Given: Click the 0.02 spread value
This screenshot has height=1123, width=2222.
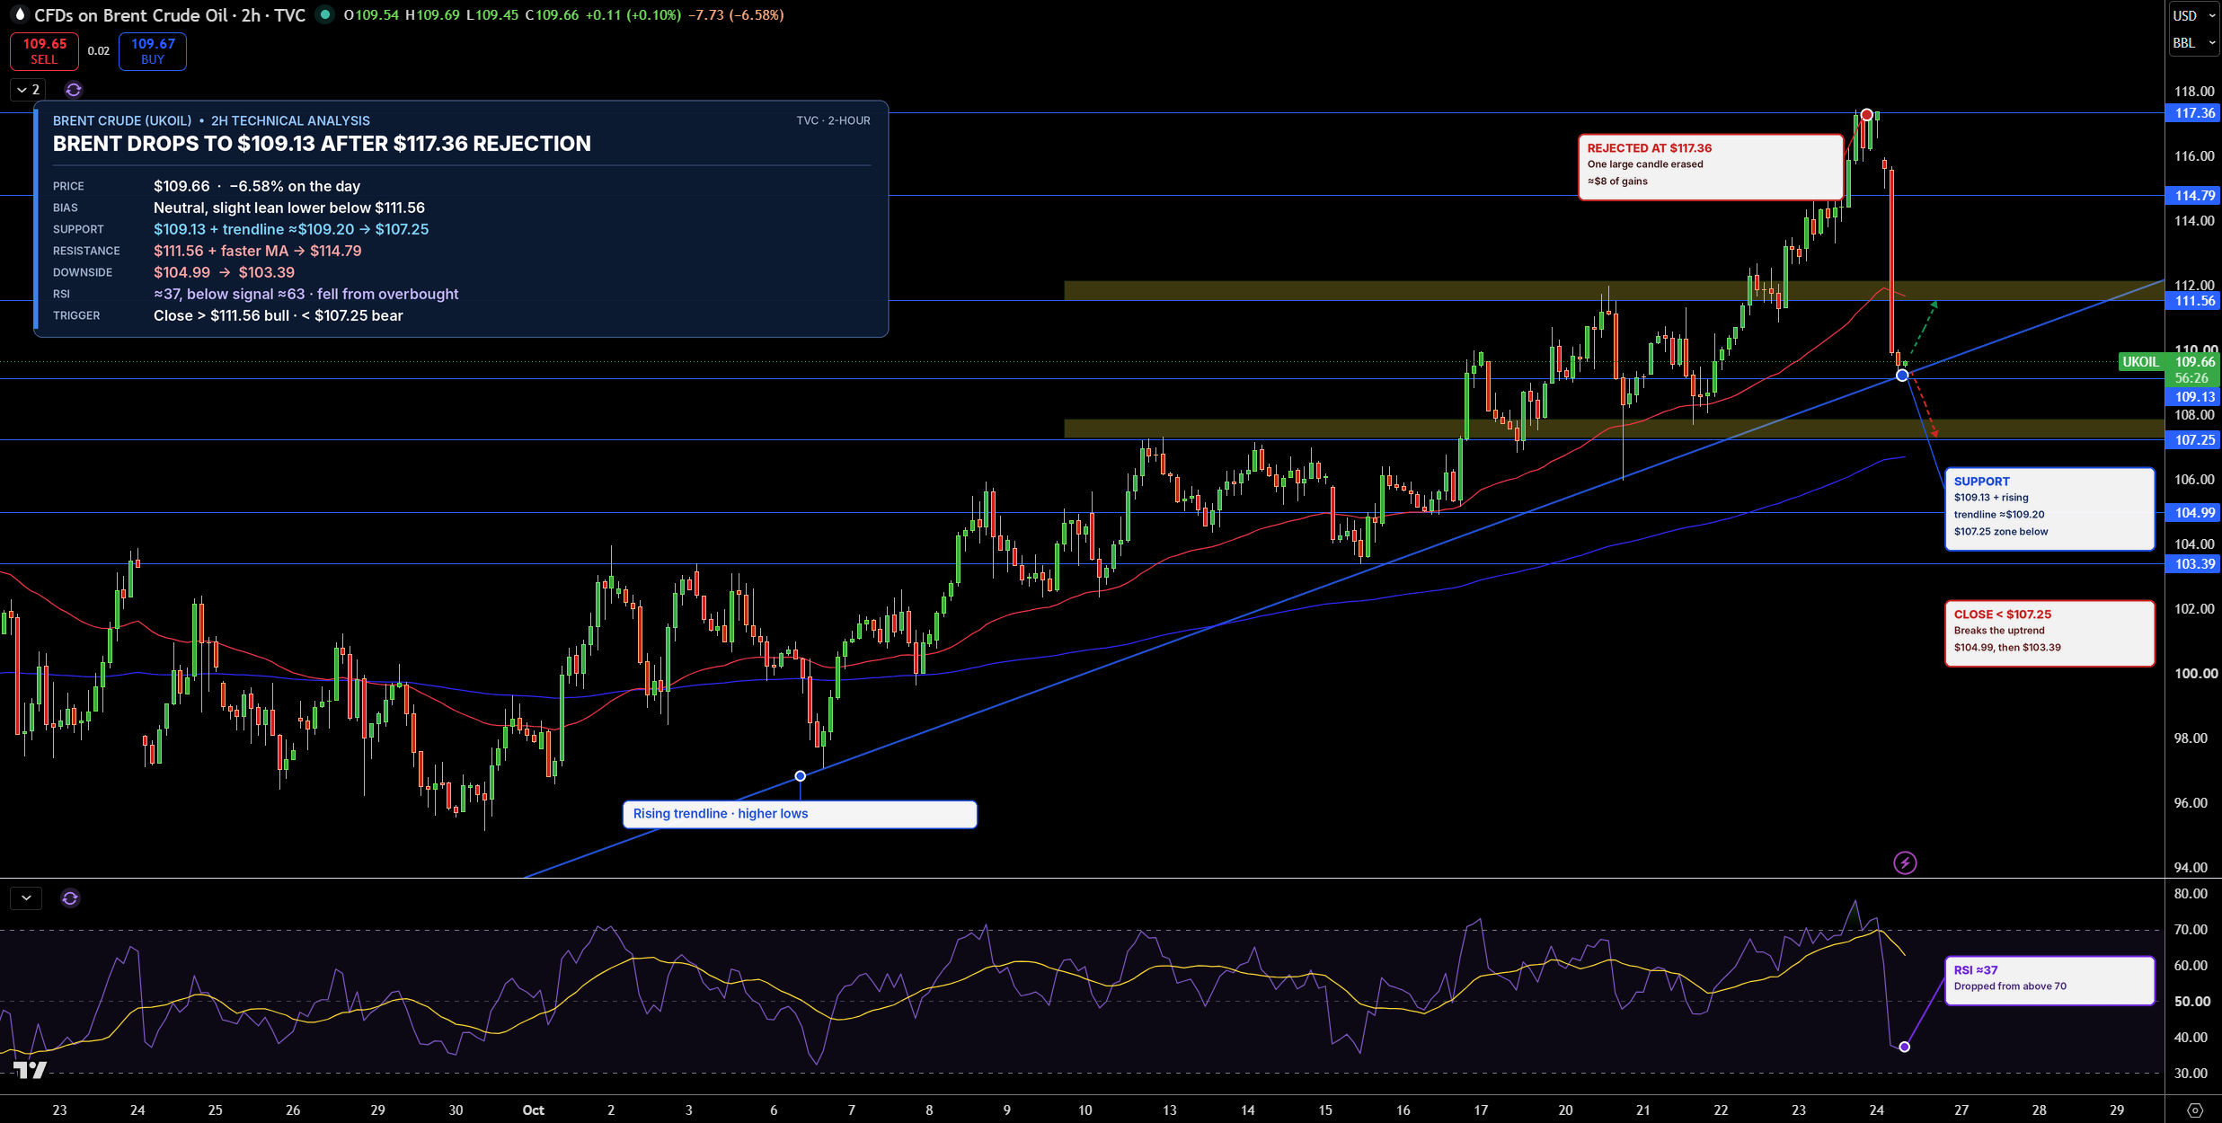Looking at the screenshot, I should coord(99,51).
